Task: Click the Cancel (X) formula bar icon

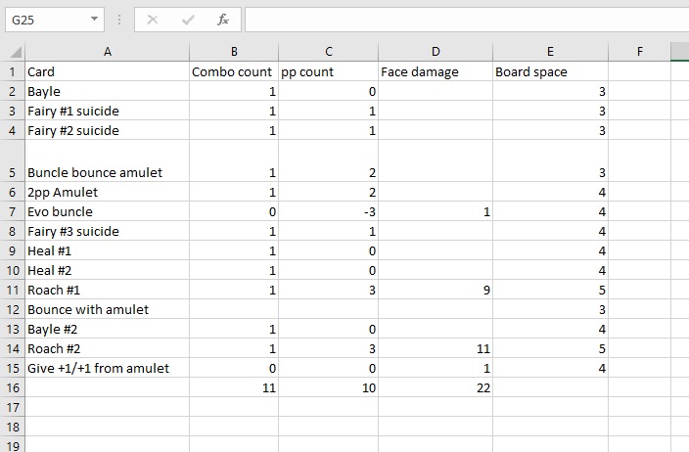Action: (x=153, y=20)
